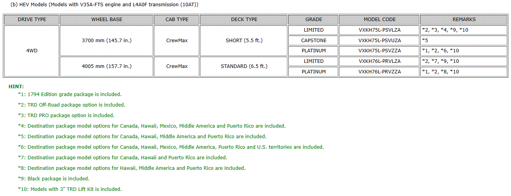Click the MODEL CODE column header

(379, 20)
